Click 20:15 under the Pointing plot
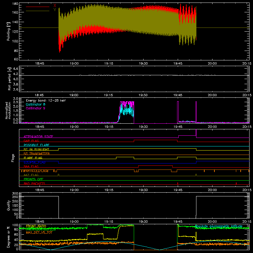Viewport: 253px width, 253px height. tap(247, 64)
